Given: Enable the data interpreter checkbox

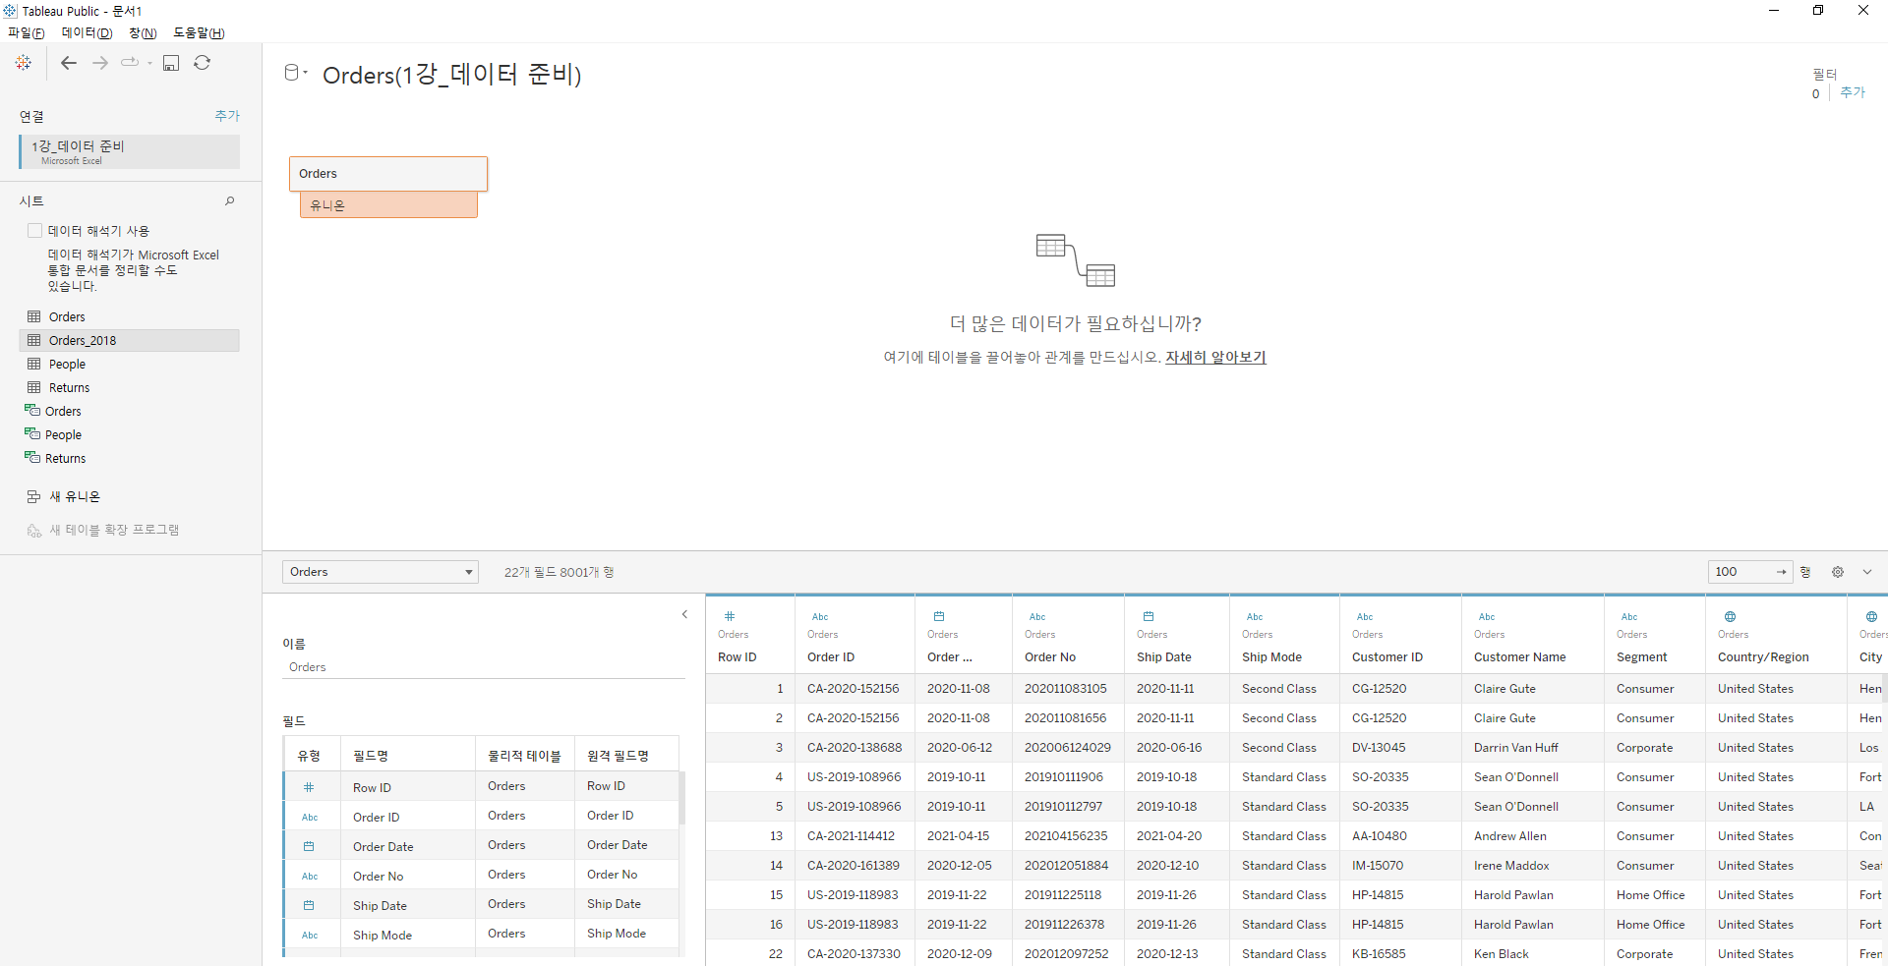Looking at the screenshot, I should 35,231.
